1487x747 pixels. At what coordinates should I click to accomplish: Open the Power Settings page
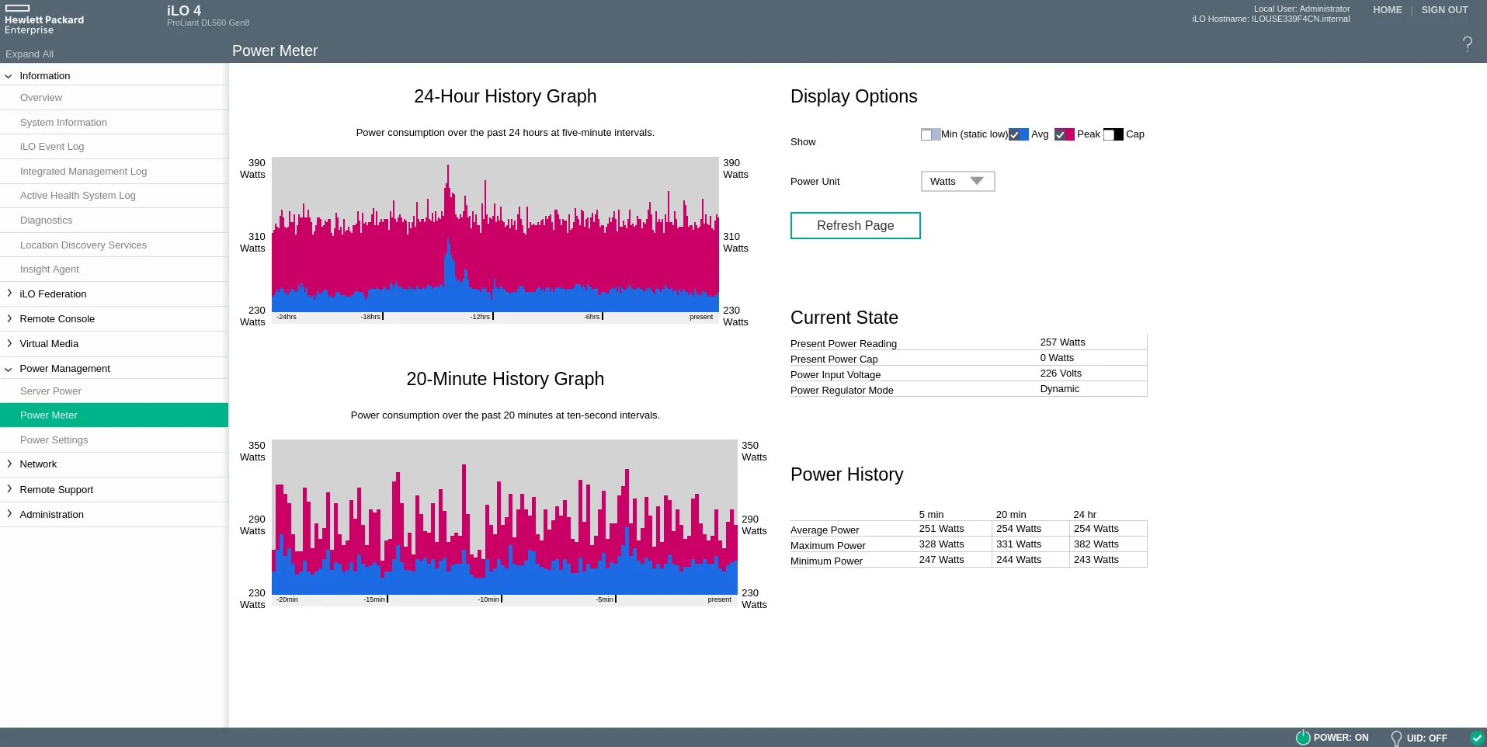click(x=114, y=440)
